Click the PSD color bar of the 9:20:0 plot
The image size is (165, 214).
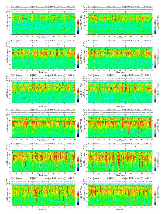point(78,129)
